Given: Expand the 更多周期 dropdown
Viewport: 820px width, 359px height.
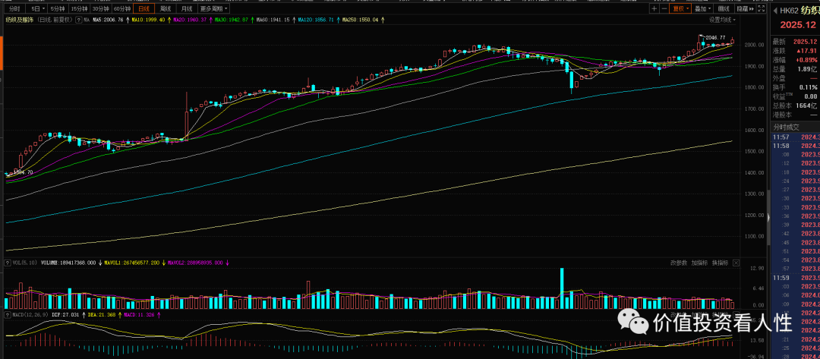Looking at the screenshot, I should (x=213, y=9).
